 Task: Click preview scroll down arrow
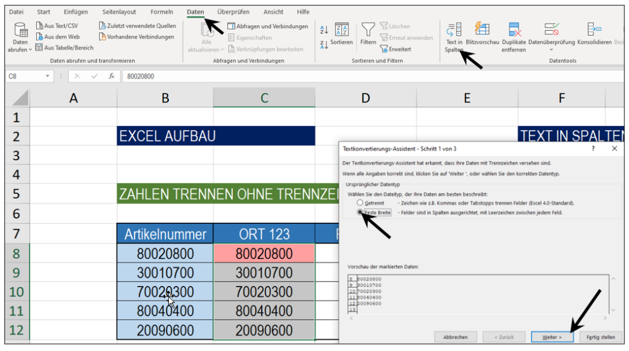click(x=613, y=310)
